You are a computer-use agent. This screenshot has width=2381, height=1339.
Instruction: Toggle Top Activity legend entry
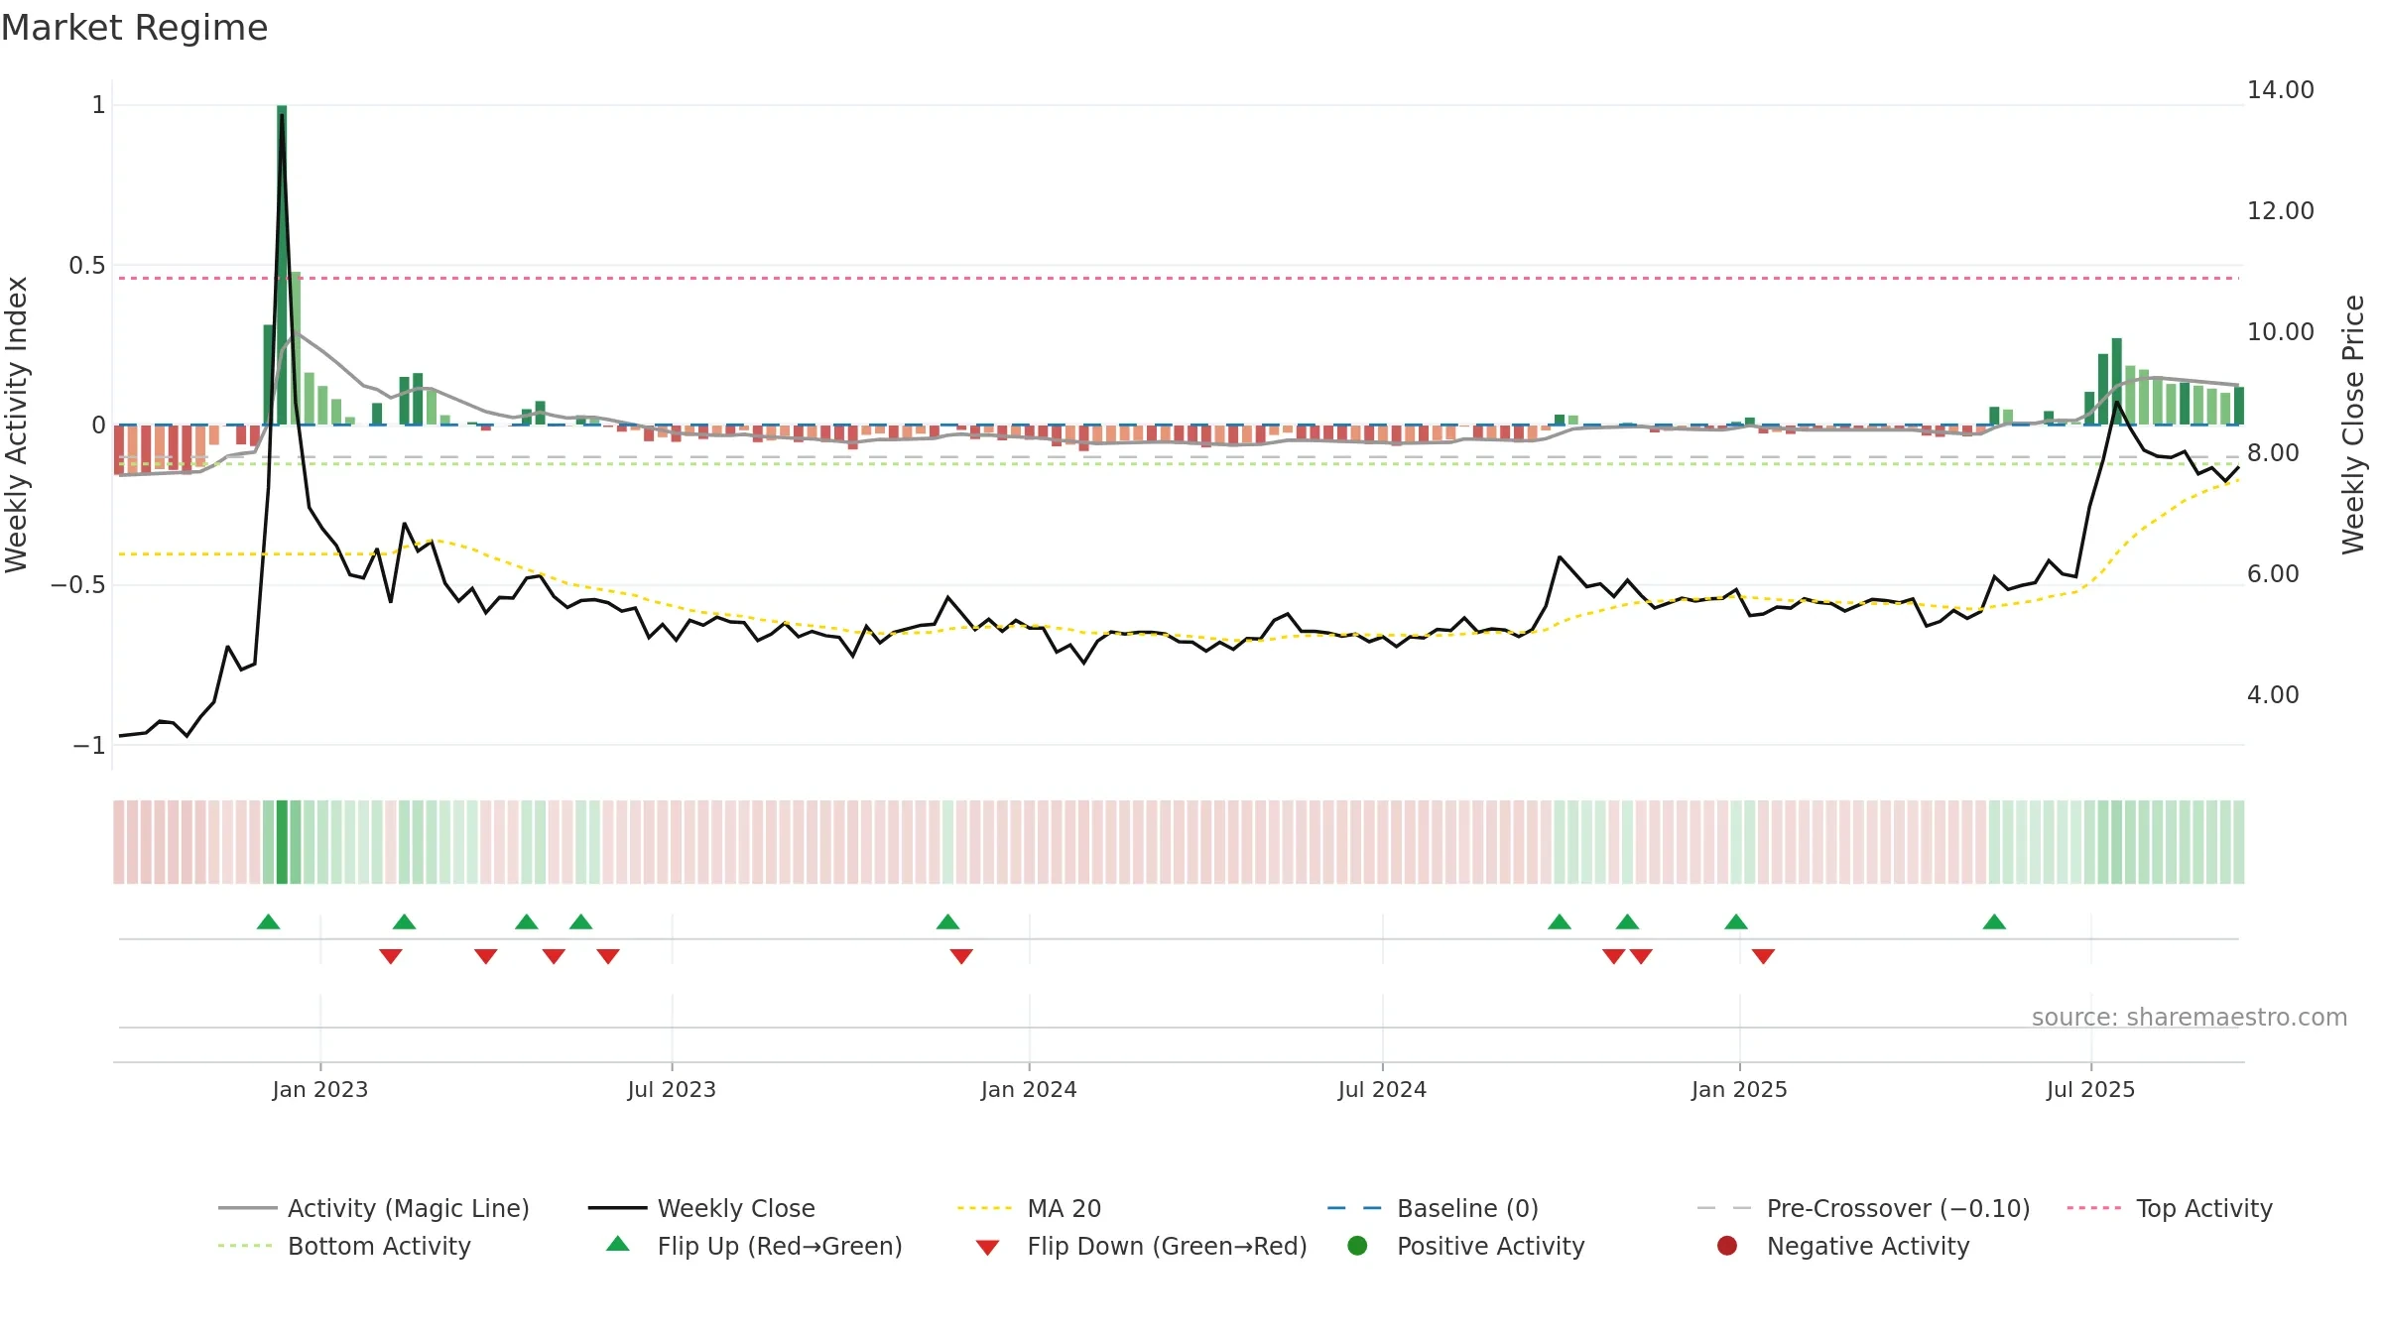click(2170, 1208)
